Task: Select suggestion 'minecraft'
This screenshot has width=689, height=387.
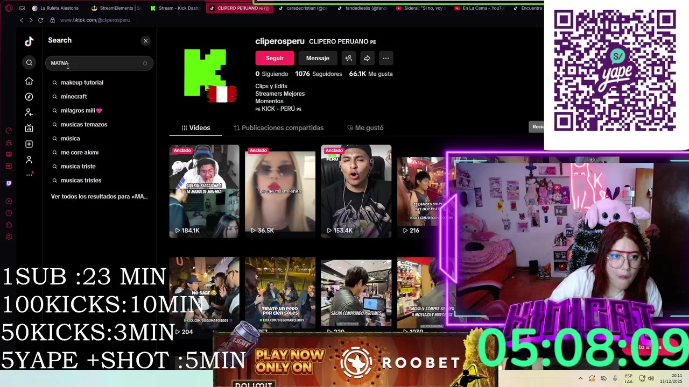Action: [x=74, y=97]
